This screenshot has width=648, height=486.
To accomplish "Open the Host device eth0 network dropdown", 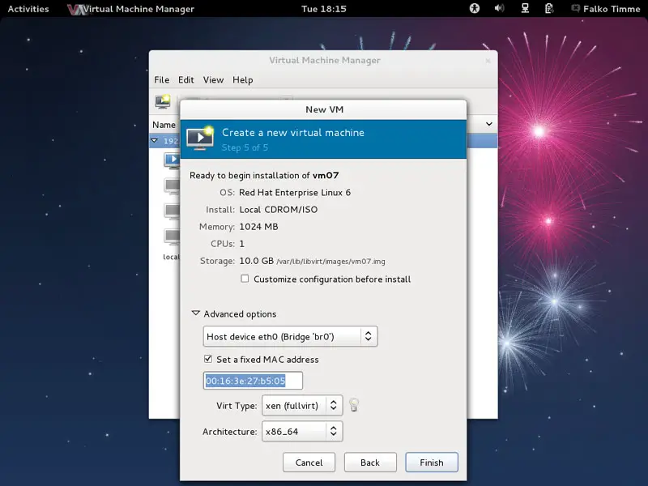I will pyautogui.click(x=290, y=336).
